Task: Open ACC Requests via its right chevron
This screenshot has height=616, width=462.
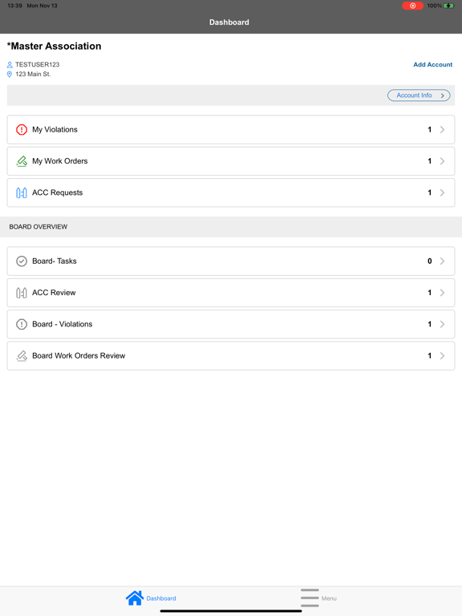Action: [x=443, y=192]
